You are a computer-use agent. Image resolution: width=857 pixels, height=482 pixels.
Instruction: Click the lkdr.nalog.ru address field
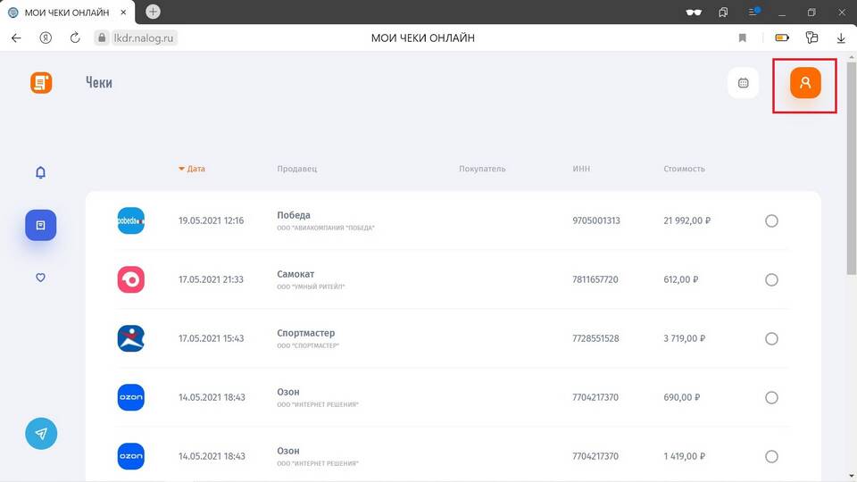click(143, 37)
